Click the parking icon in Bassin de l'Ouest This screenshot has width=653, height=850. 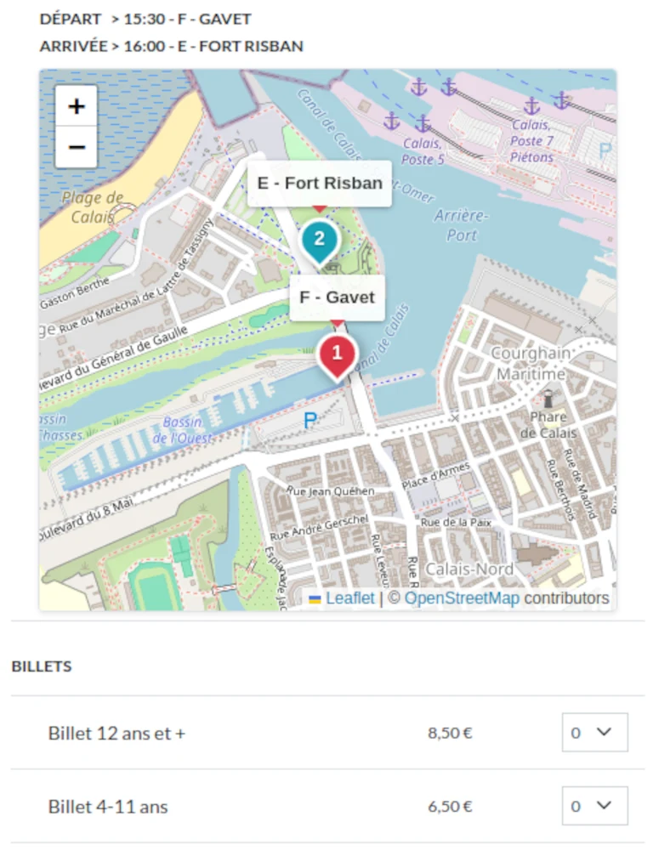310,420
